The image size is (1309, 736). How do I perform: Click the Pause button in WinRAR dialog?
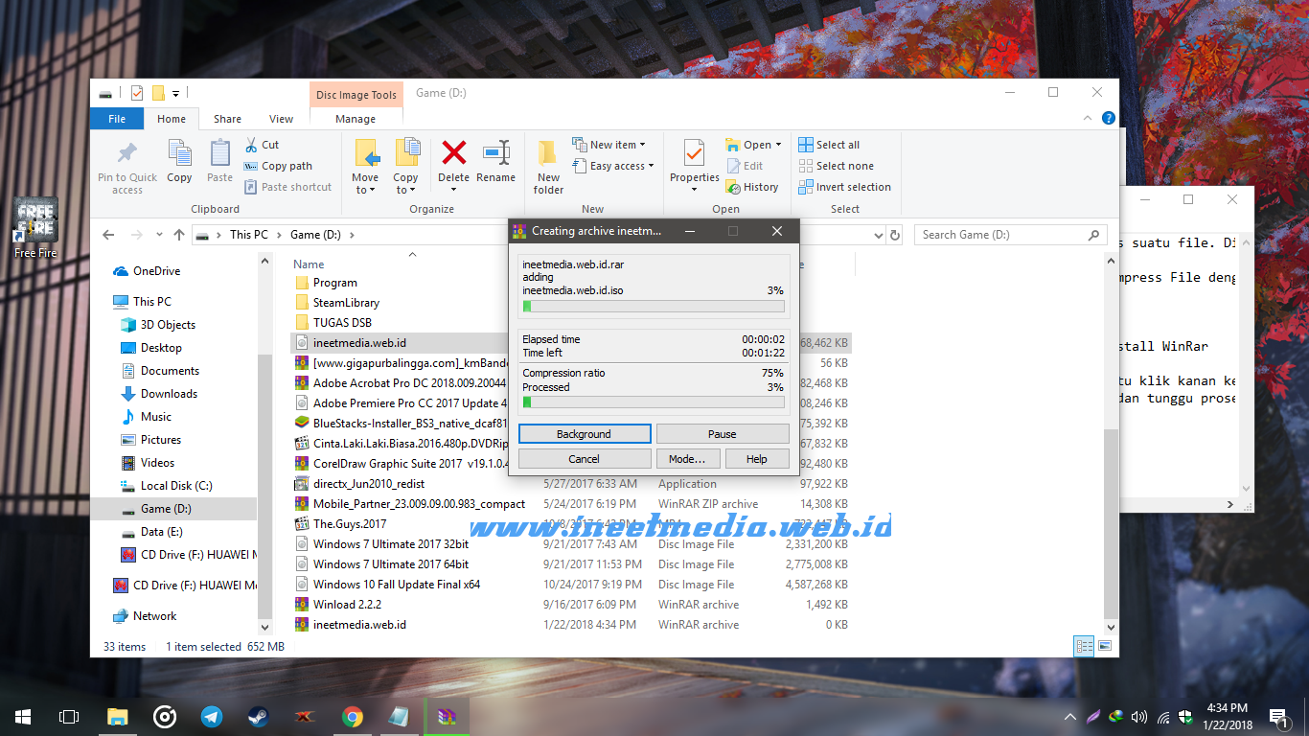pyautogui.click(x=723, y=434)
